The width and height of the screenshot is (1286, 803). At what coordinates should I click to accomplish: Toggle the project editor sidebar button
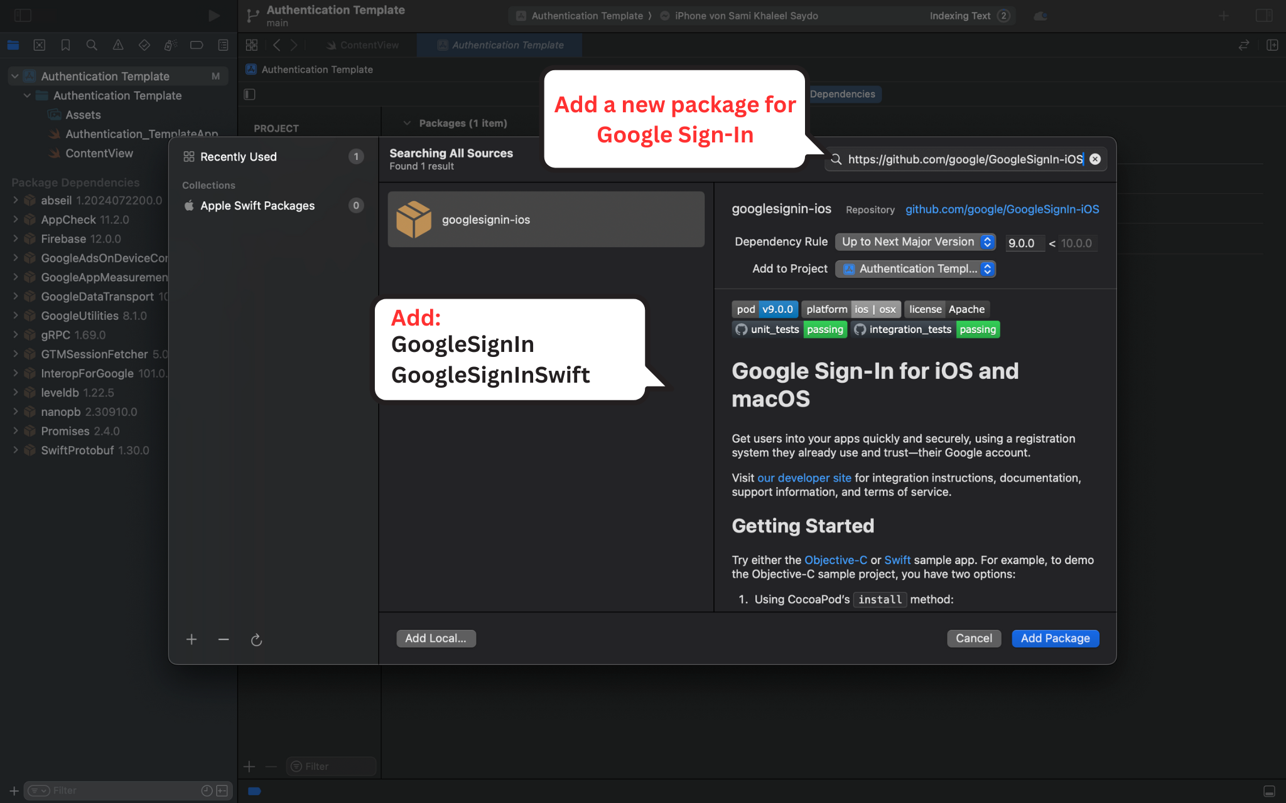tap(249, 94)
